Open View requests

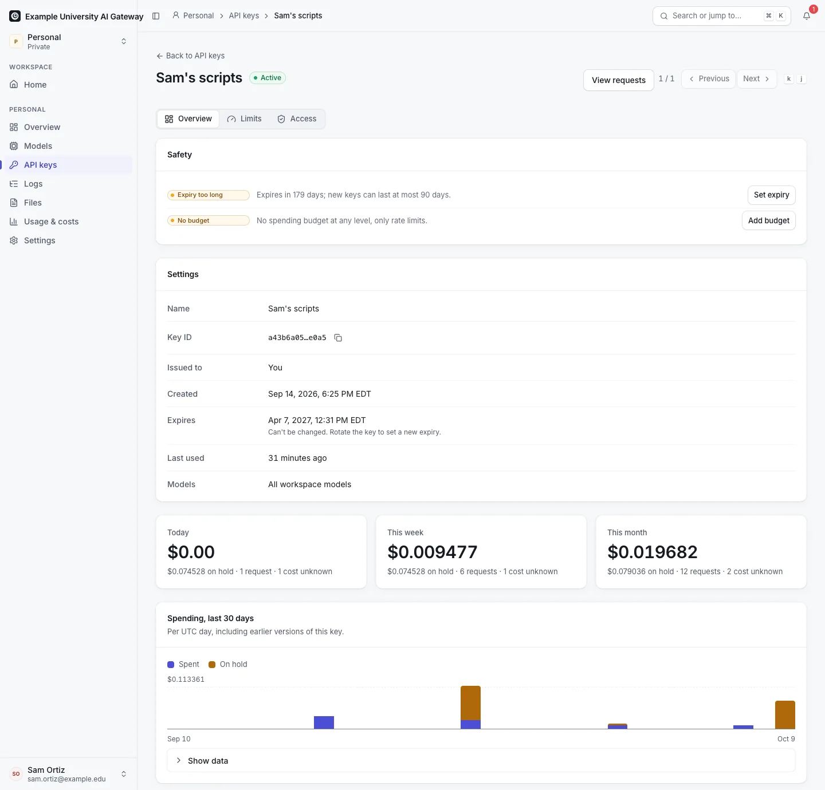(x=619, y=80)
